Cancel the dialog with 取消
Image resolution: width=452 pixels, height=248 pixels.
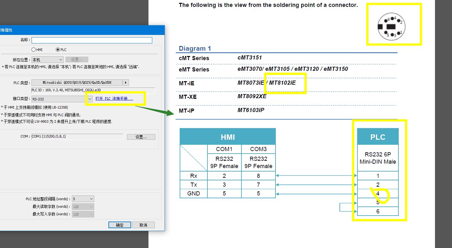143,225
